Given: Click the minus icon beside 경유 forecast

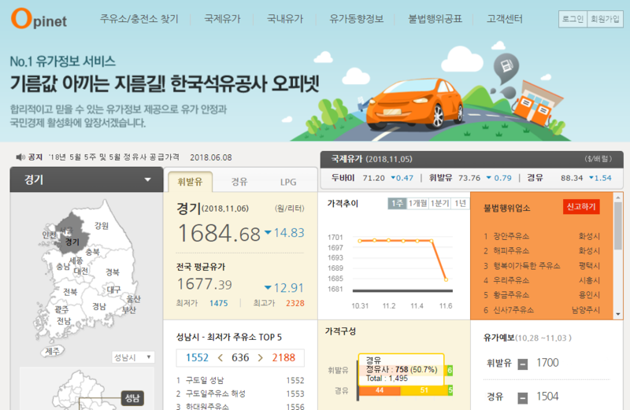Looking at the screenshot, I should [522, 398].
